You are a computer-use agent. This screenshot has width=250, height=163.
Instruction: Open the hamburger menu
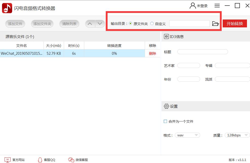click(217, 5)
